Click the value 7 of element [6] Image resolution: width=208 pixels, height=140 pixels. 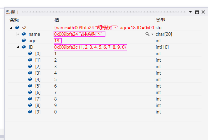tap(55, 93)
